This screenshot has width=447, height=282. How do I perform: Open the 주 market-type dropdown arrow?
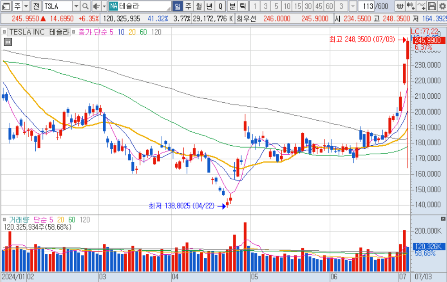(26, 6)
